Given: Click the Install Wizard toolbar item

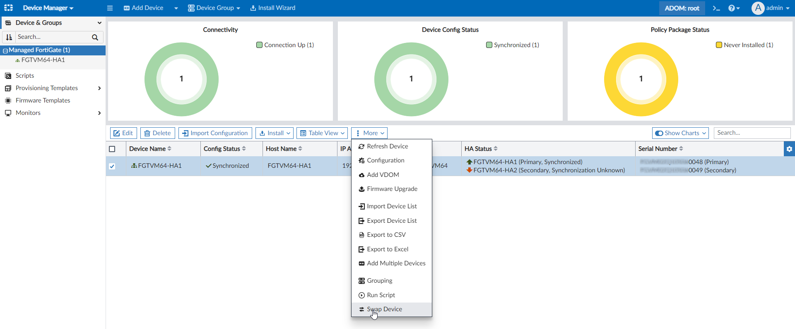Looking at the screenshot, I should pyautogui.click(x=272, y=8).
